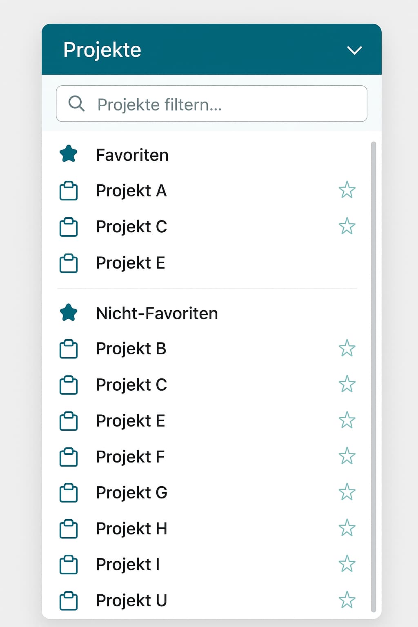Toggle the favorite star for Projekt G
Viewport: 418px width, 627px height.
347,492
